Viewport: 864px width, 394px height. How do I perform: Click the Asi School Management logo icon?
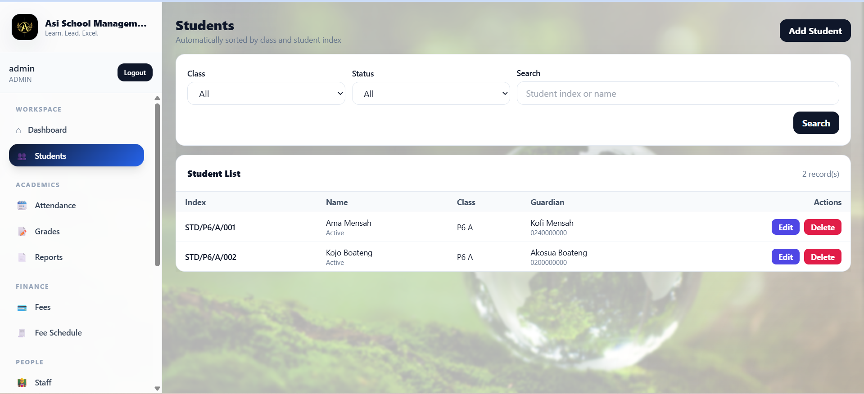click(x=25, y=27)
